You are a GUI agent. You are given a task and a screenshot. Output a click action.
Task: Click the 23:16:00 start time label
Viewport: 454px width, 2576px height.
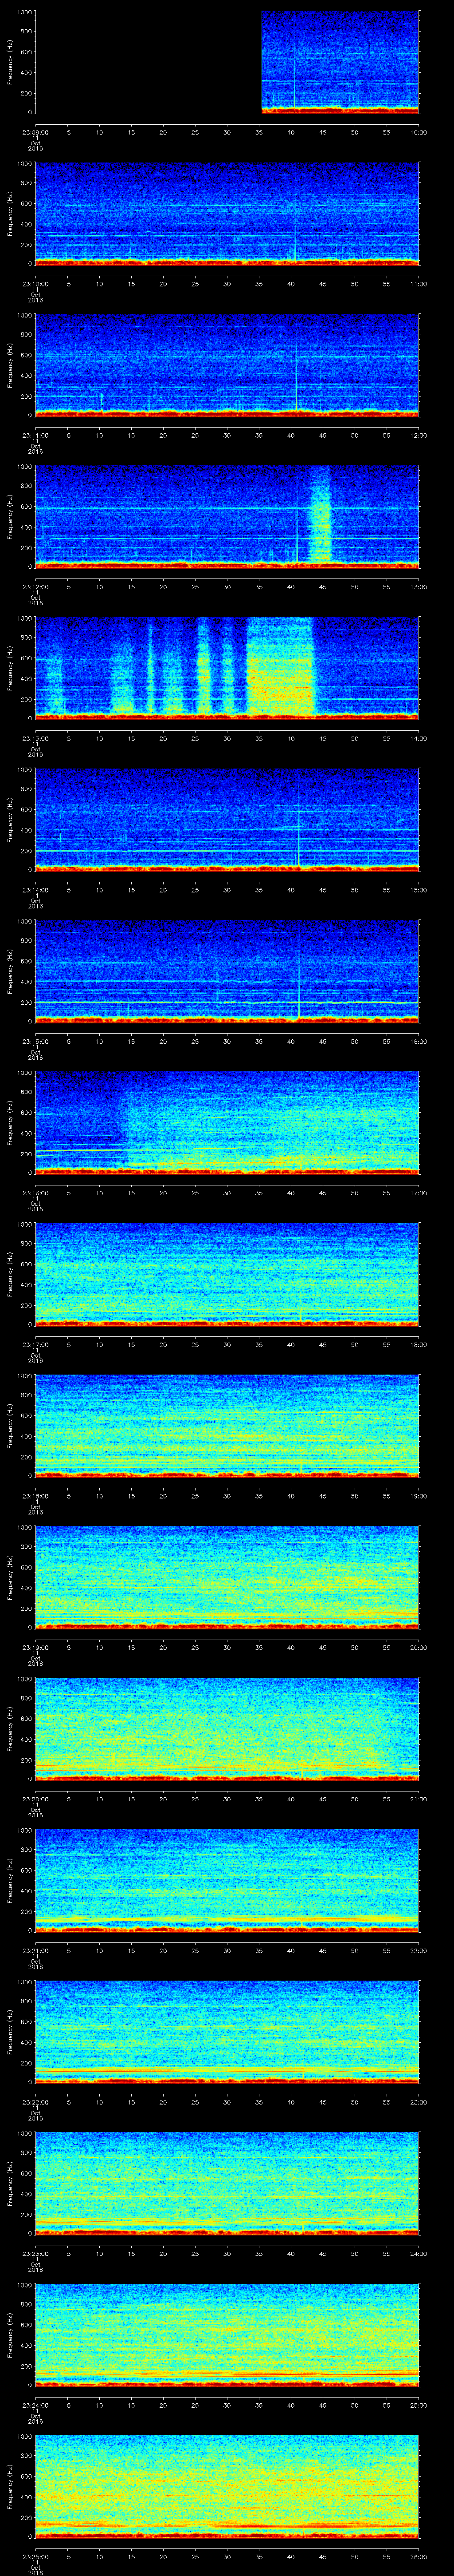35,1193
